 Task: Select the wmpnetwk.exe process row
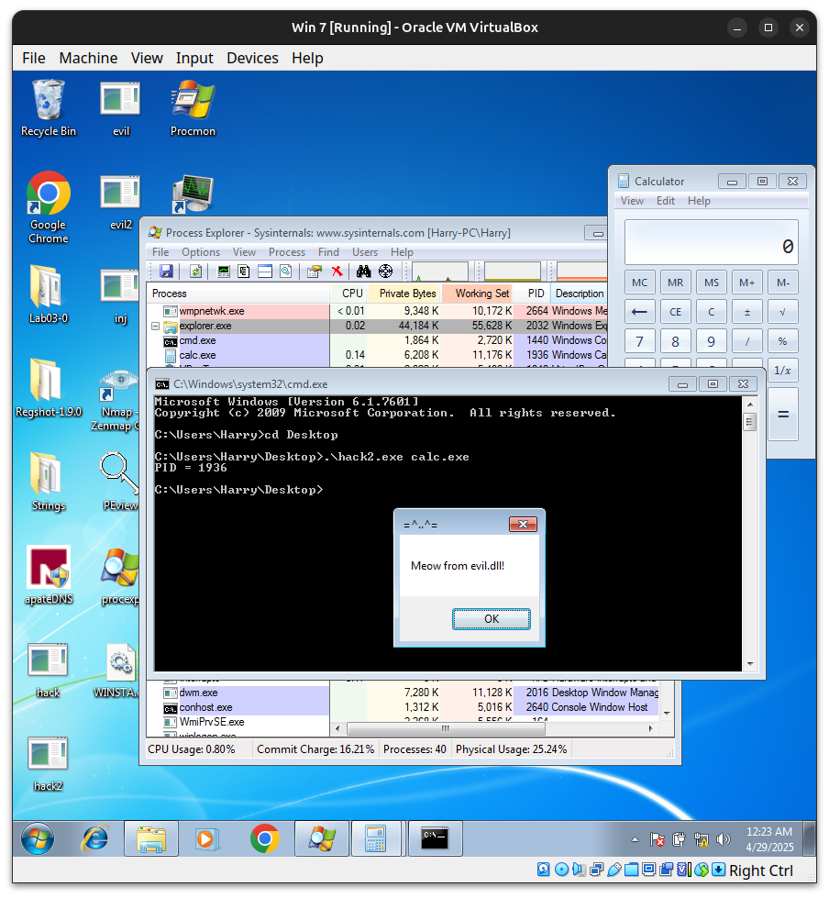coord(378,311)
